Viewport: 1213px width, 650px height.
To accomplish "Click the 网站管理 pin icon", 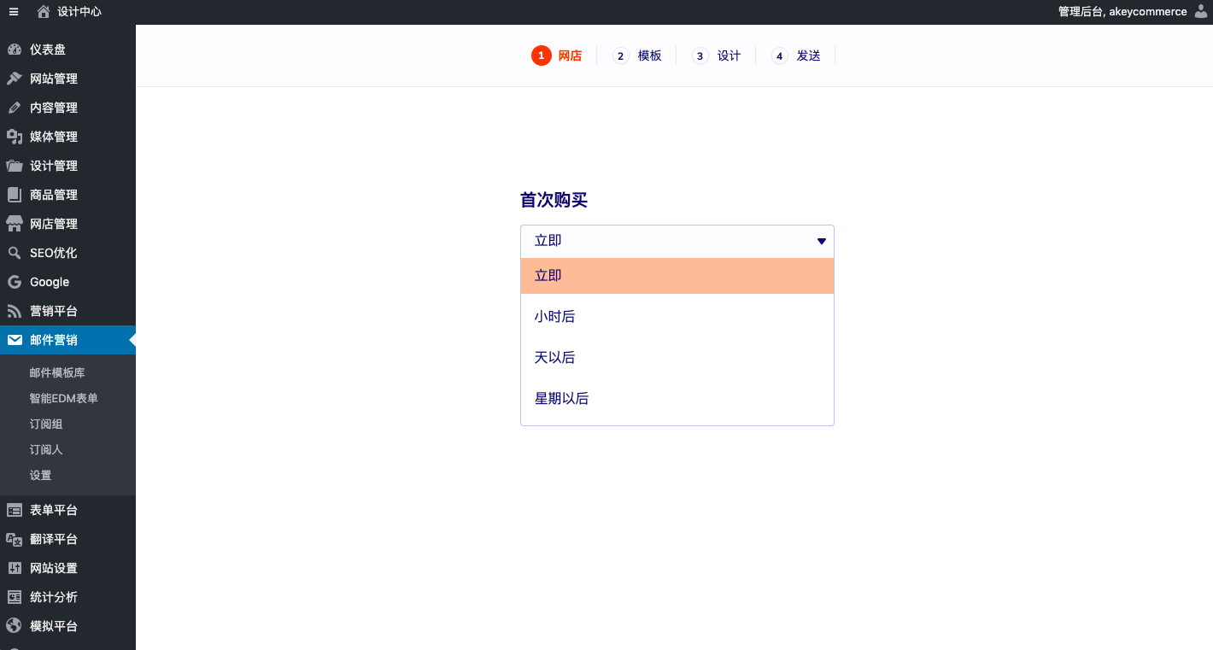I will click(15, 79).
